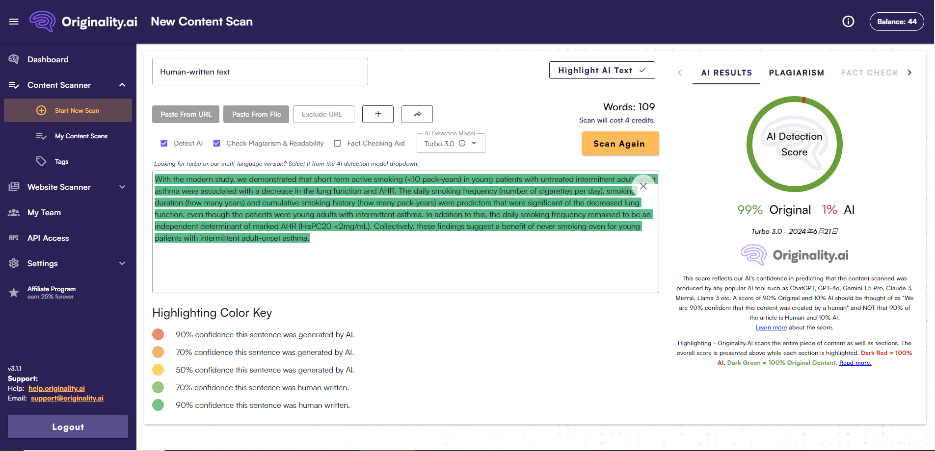Open the hamburger menu icon
935x451 pixels.
[14, 22]
